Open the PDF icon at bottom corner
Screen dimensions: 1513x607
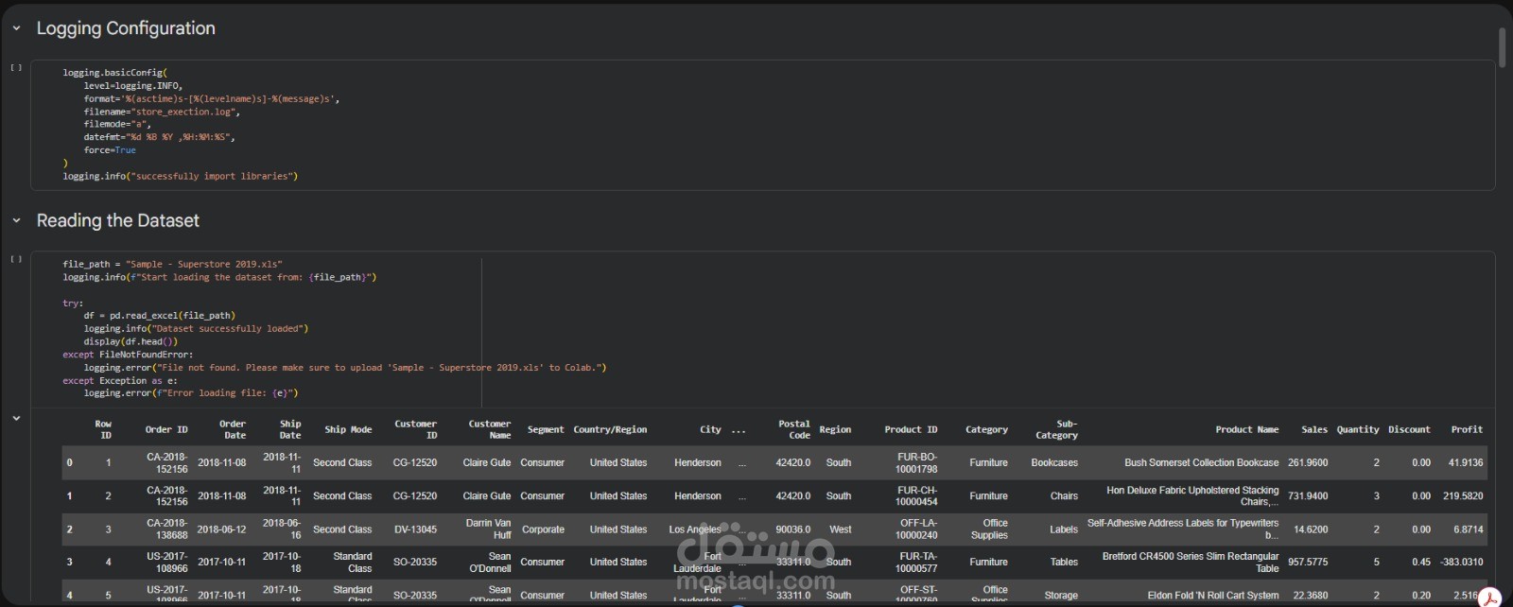(x=1490, y=597)
